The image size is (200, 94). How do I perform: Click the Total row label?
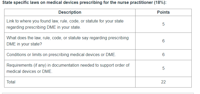11,82
